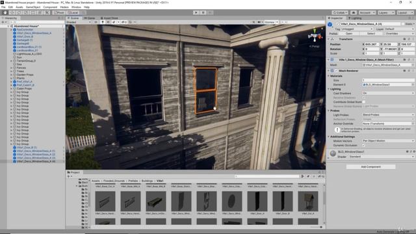Open the Account dropdown
Screen dimensions: 416x234
pos(367,12)
